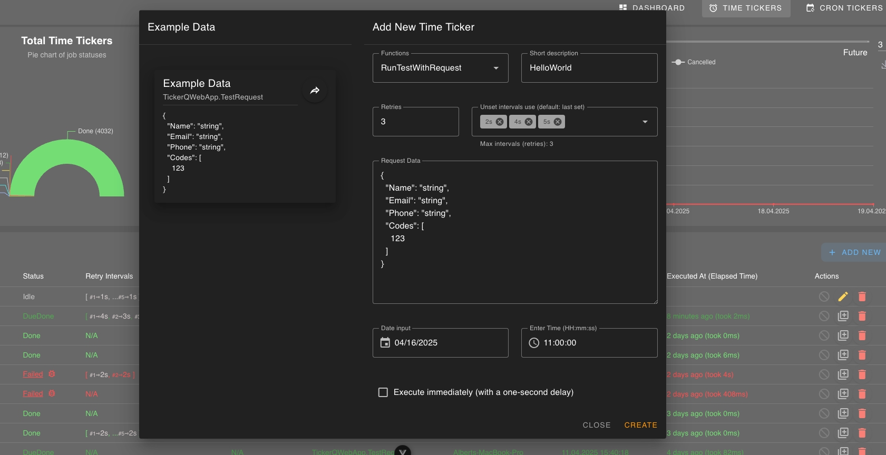The height and width of the screenshot is (455, 886).
Task: Clone the 2 days ago (took 0ms) ticker
Action: pos(843,335)
